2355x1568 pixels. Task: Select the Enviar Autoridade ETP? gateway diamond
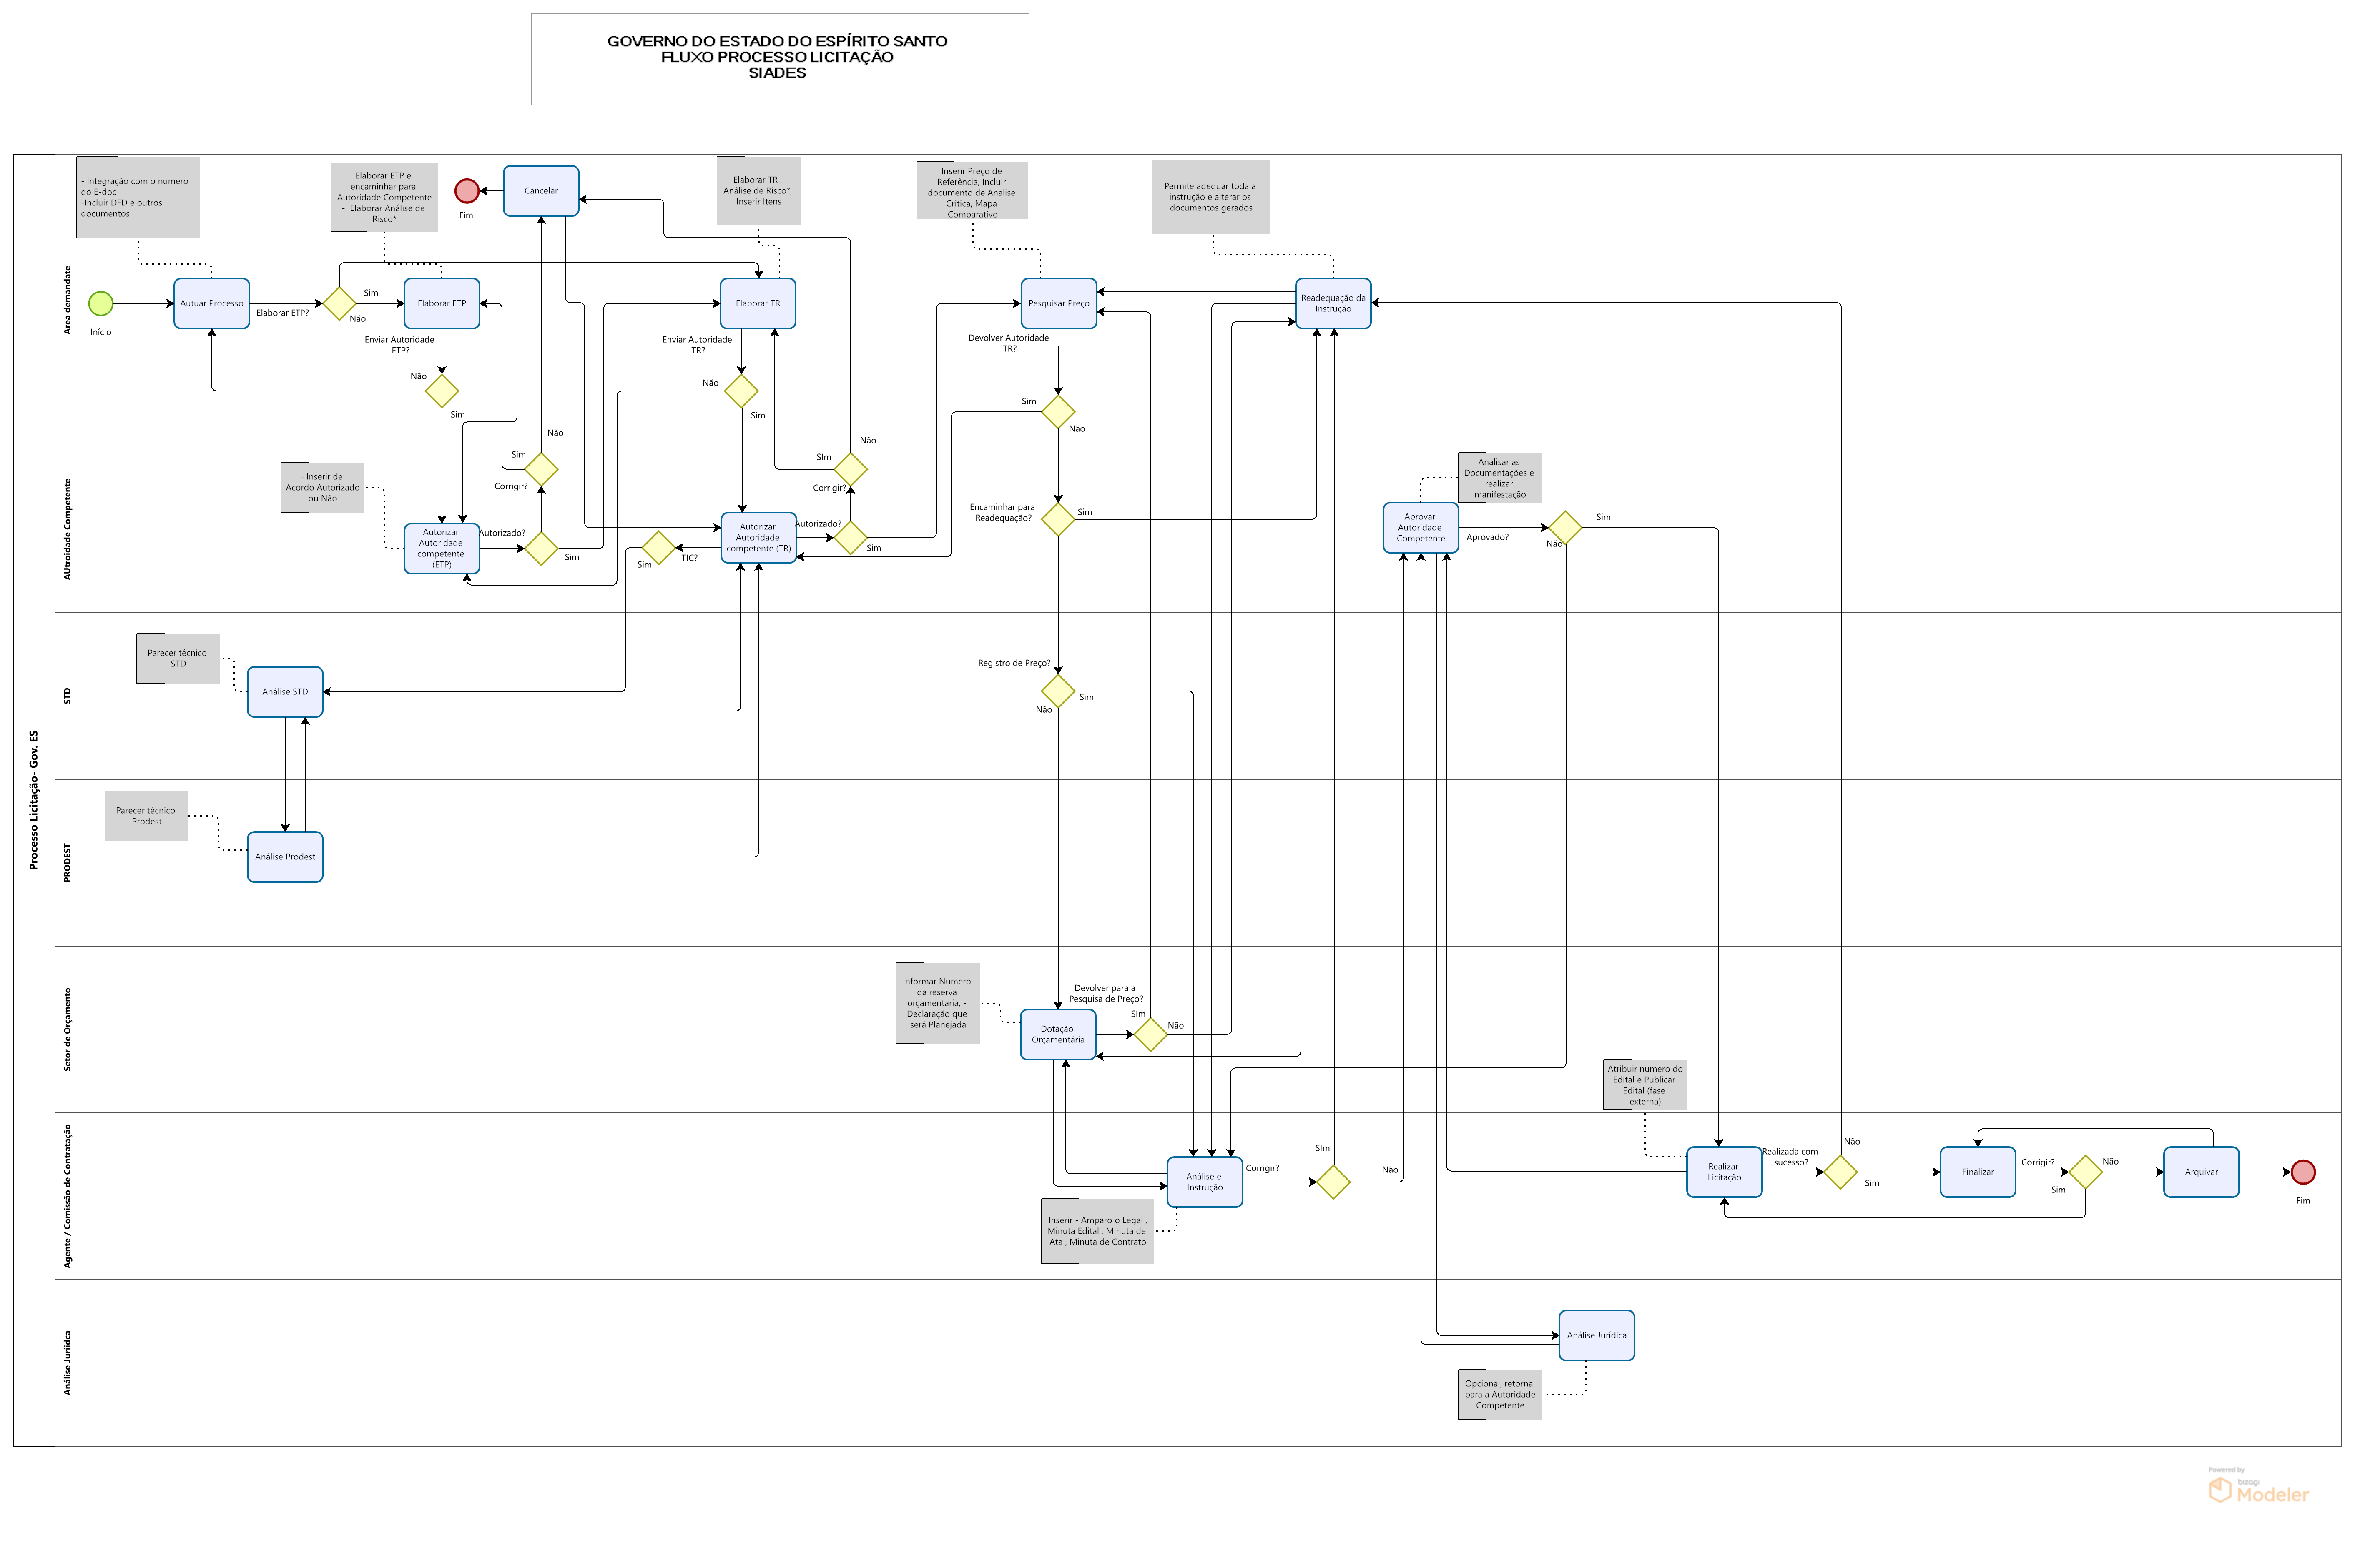point(441,391)
